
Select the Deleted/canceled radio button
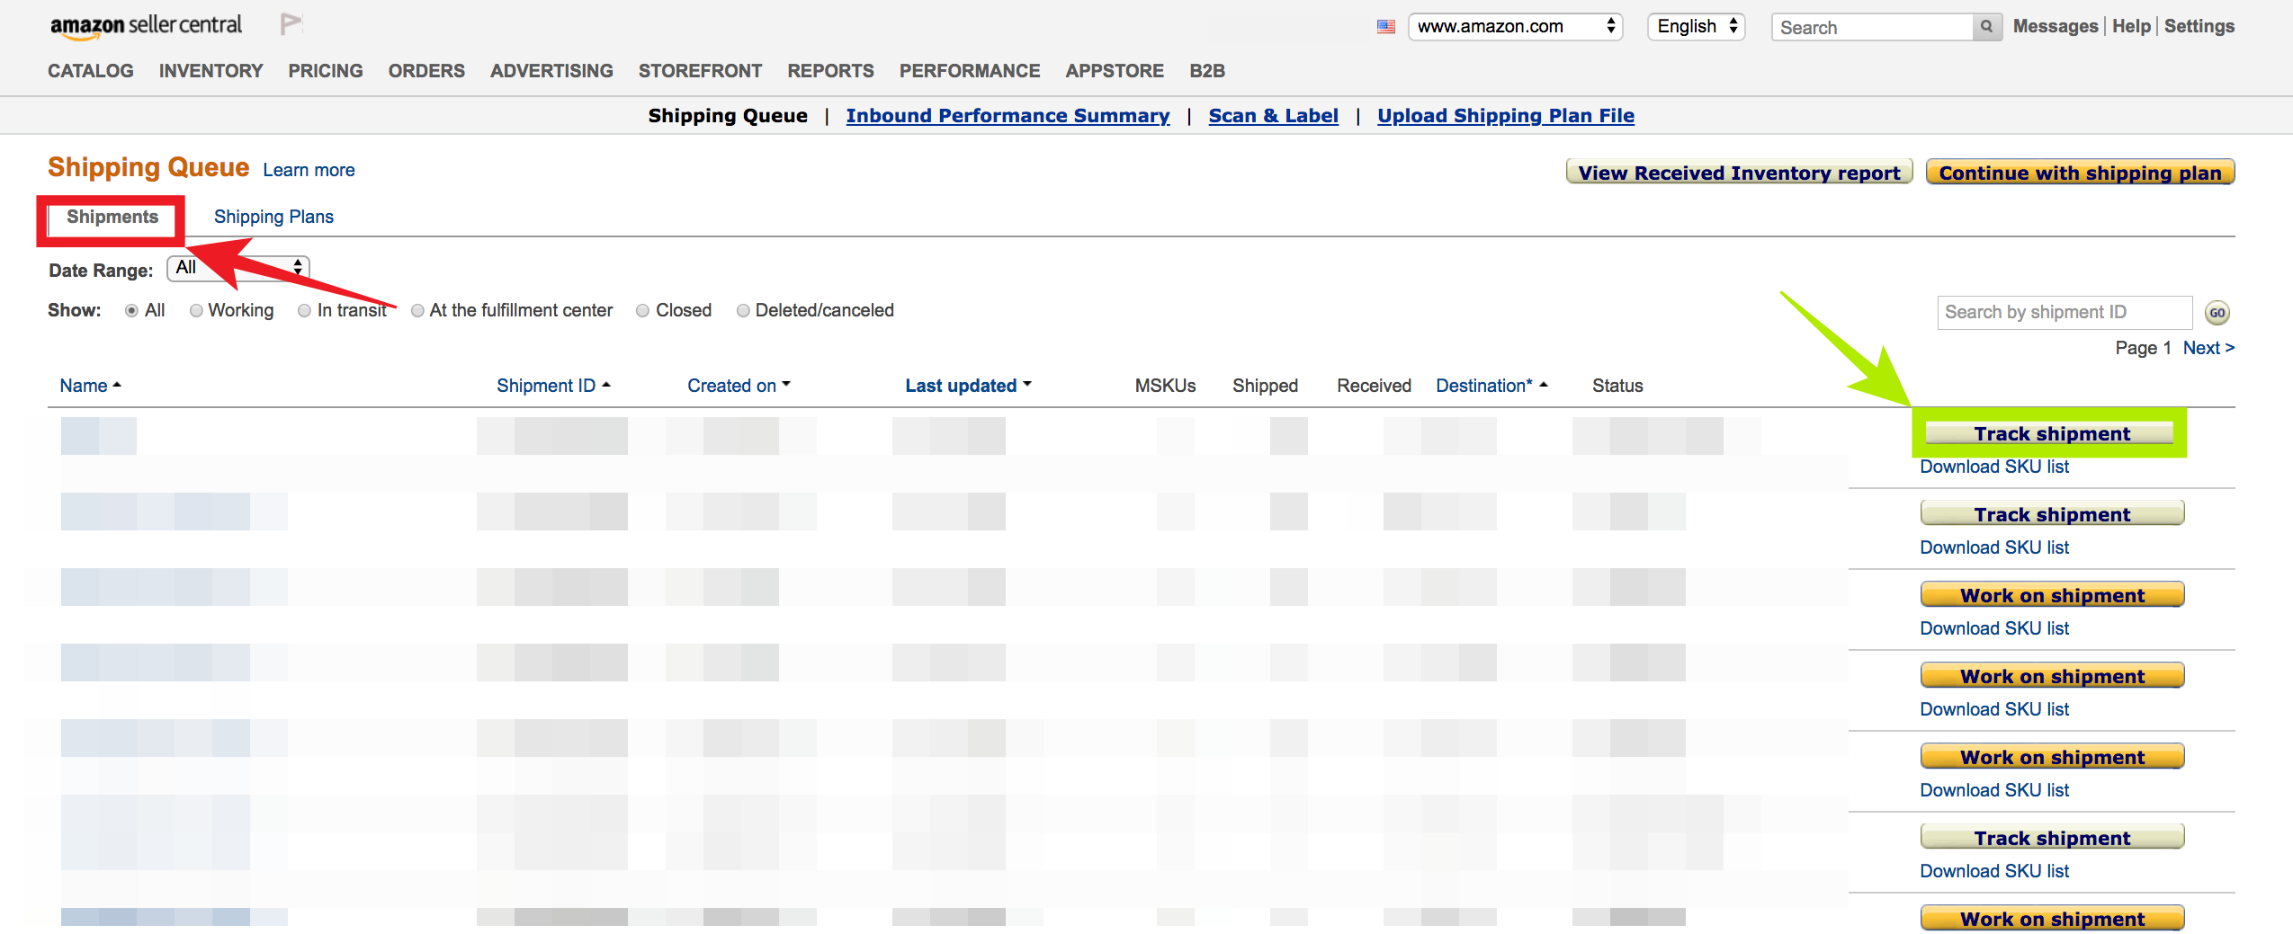tap(743, 311)
